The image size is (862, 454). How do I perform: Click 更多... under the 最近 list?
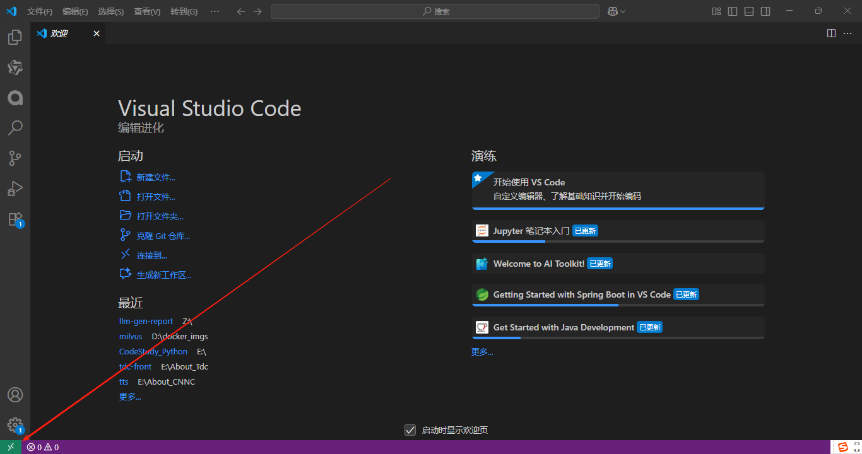coord(130,397)
